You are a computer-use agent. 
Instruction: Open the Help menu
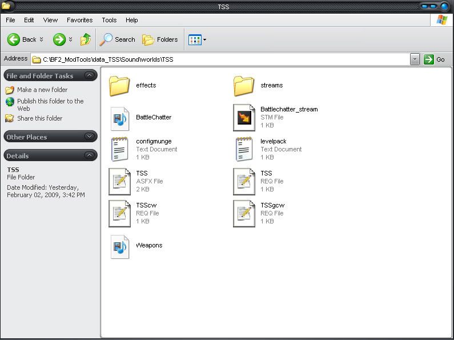click(x=132, y=20)
